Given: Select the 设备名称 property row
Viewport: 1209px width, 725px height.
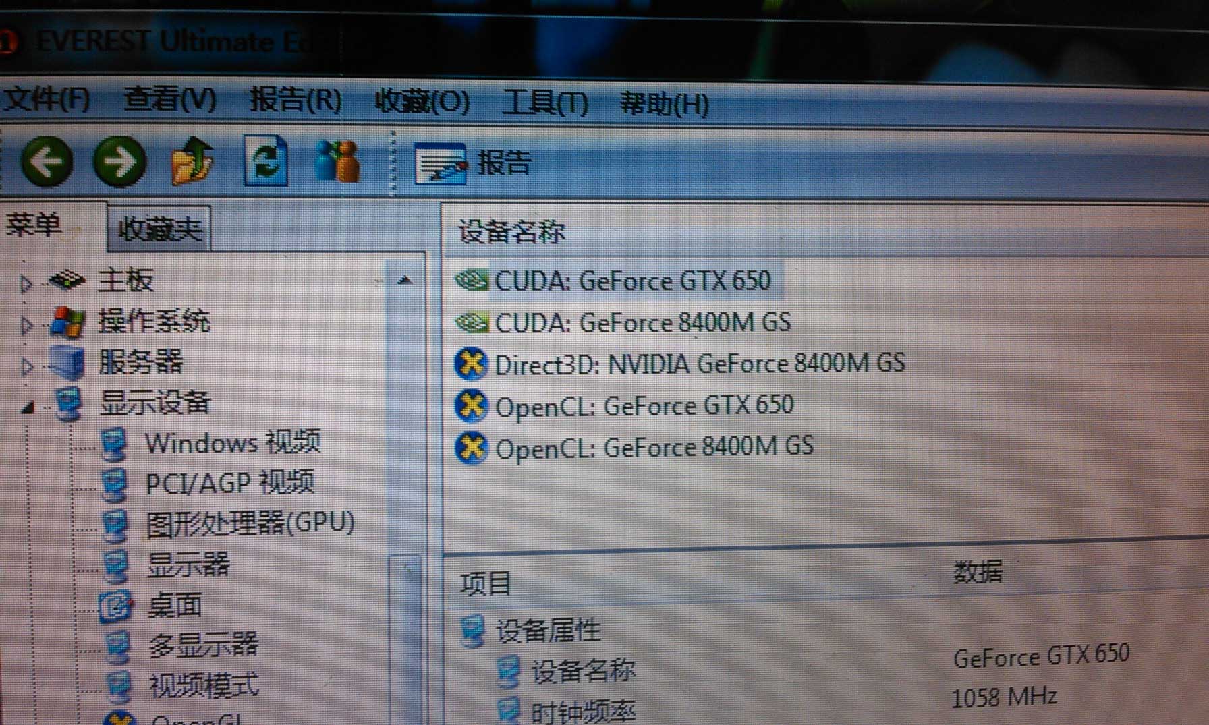Looking at the screenshot, I should (583, 670).
